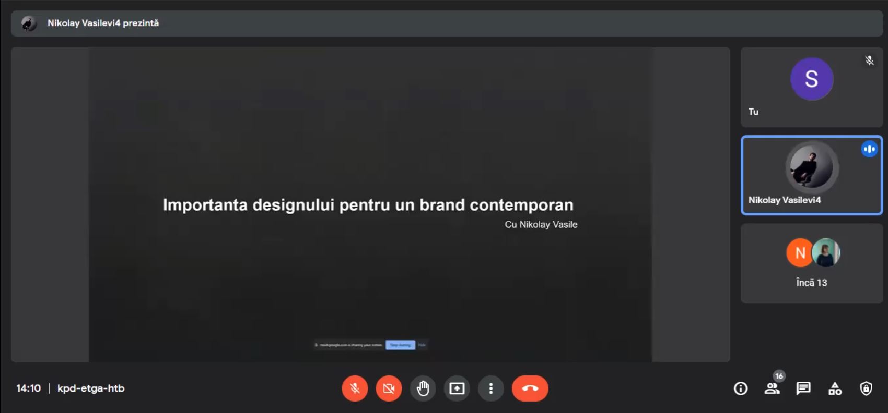
Task: Show the participants list with 16 badge
Action: [772, 388]
